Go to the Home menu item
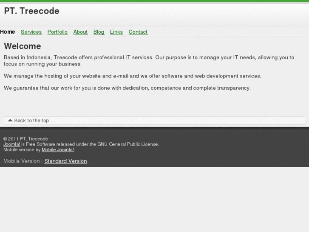The image size is (309, 232). [8, 32]
